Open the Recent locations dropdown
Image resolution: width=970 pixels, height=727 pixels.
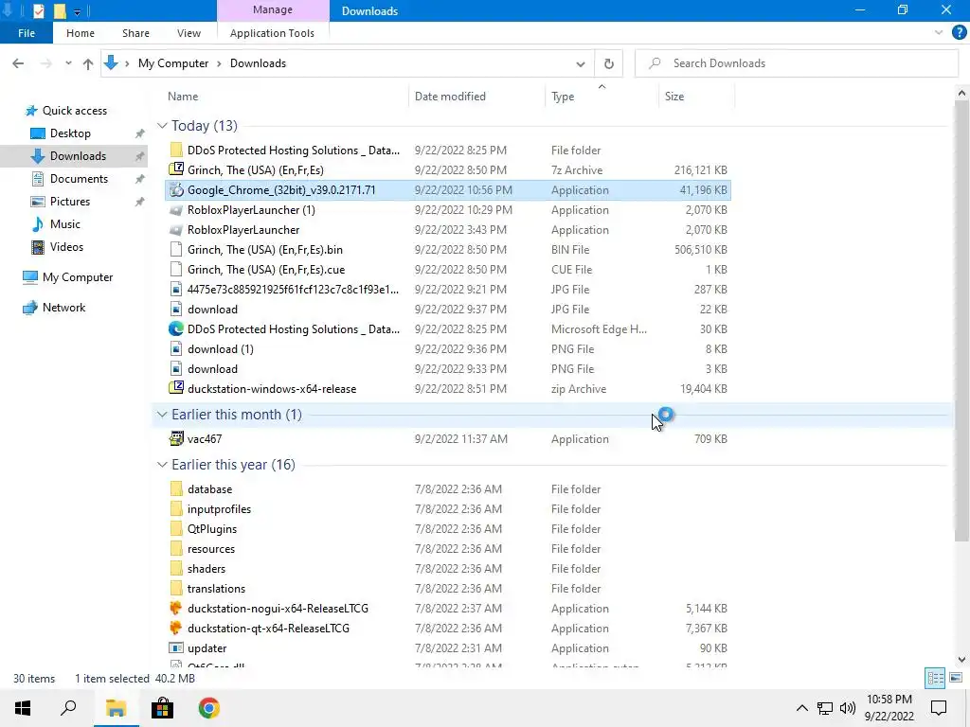(68, 63)
